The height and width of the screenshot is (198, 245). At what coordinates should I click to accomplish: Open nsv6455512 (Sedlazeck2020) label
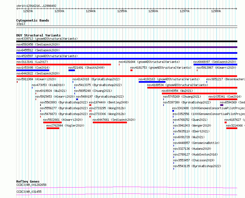point(38,50)
